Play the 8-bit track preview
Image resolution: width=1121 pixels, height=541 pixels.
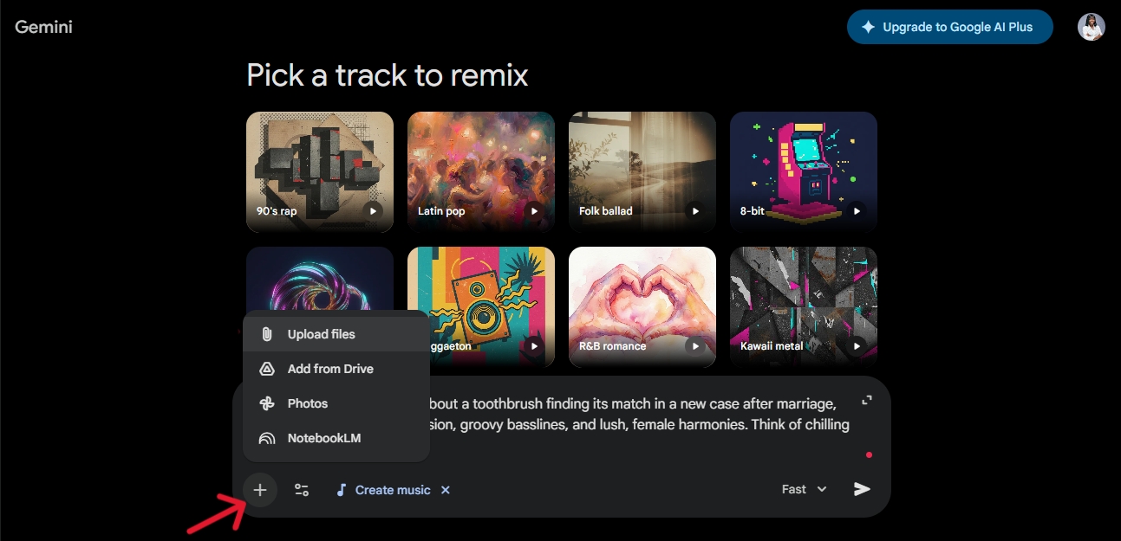857,210
